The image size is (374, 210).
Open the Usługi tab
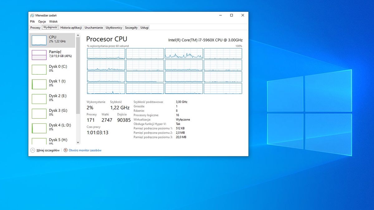click(x=145, y=28)
